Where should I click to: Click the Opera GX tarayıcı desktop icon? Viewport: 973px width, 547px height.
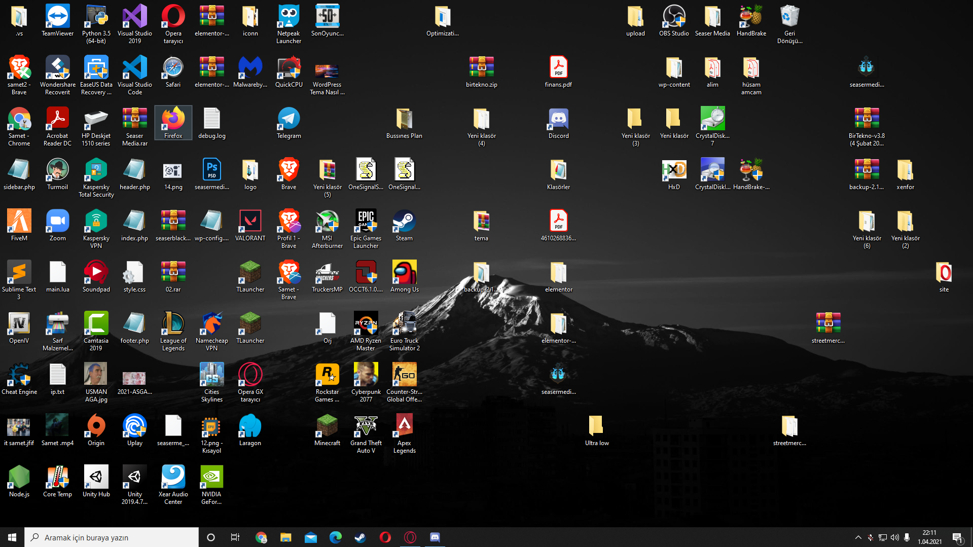(x=250, y=383)
